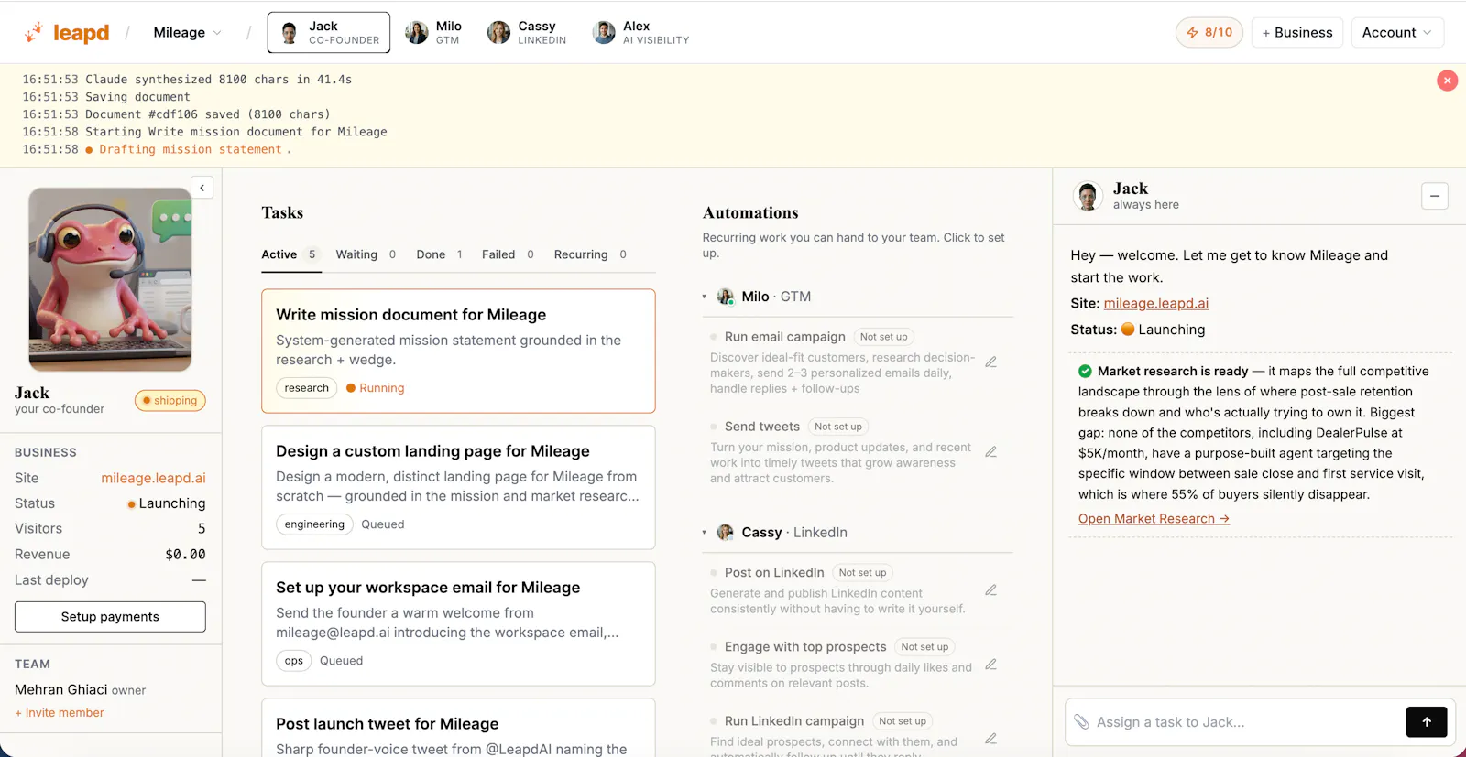Click the Visitors count value 5
Image resolution: width=1466 pixels, height=757 pixels.
tap(202, 529)
